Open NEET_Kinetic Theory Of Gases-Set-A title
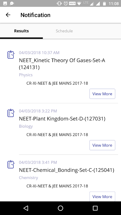The image size is (121, 215). pos(62,64)
